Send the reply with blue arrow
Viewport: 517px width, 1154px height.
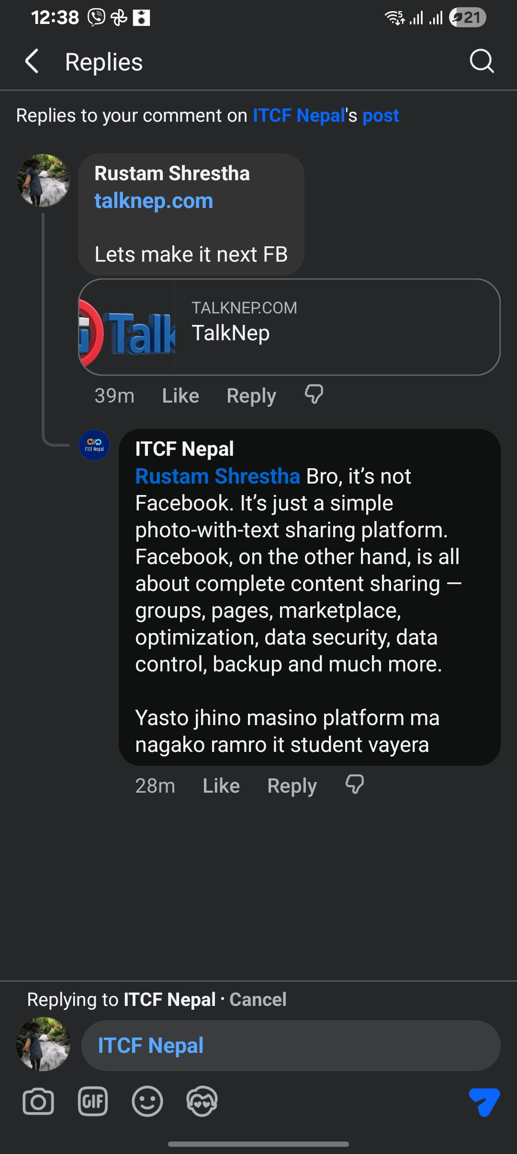pos(484,1101)
